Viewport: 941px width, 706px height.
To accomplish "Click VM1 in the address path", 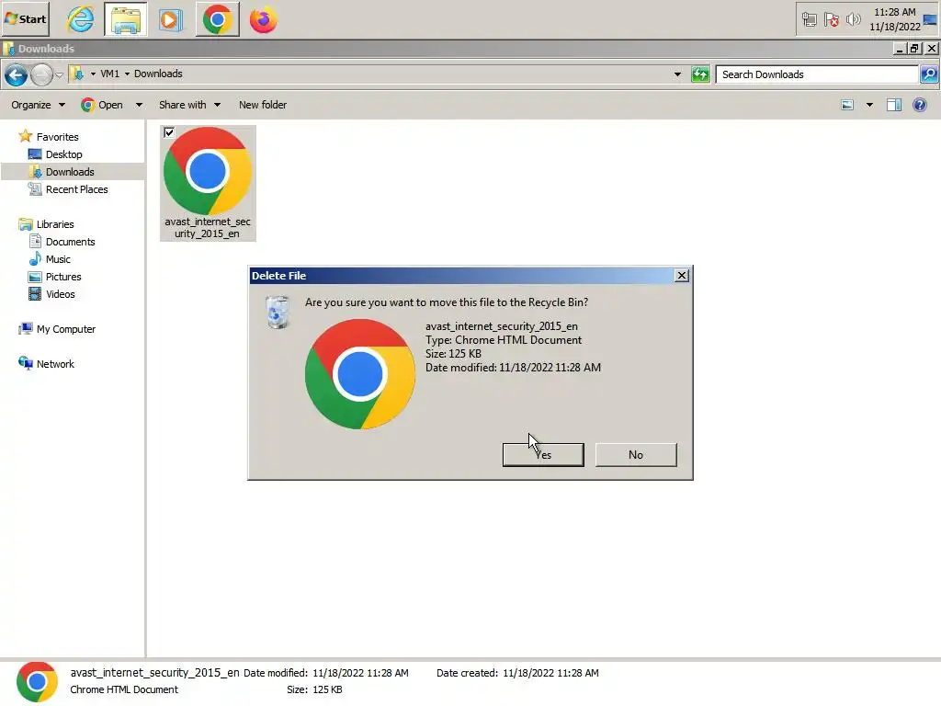I will coord(110,74).
